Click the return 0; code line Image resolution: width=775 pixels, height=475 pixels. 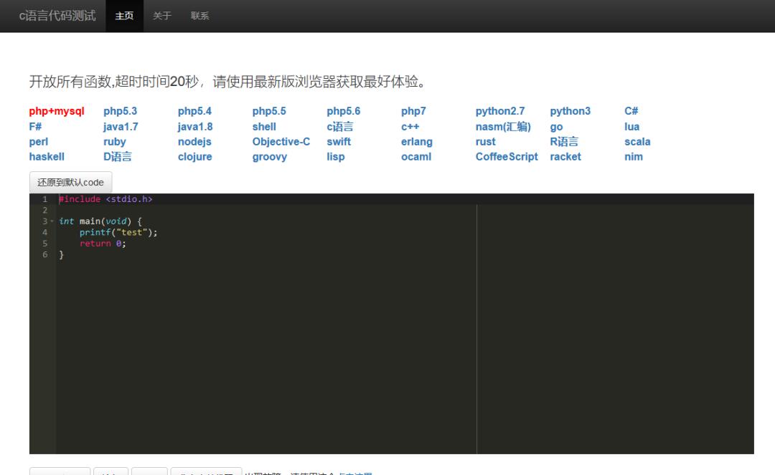[x=103, y=244]
